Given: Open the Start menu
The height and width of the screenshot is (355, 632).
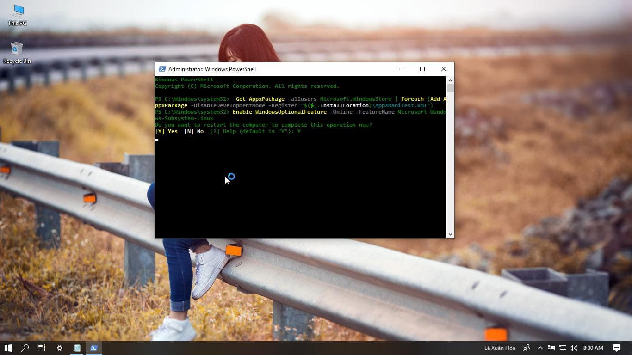Looking at the screenshot, I should pyautogui.click(x=8, y=348).
